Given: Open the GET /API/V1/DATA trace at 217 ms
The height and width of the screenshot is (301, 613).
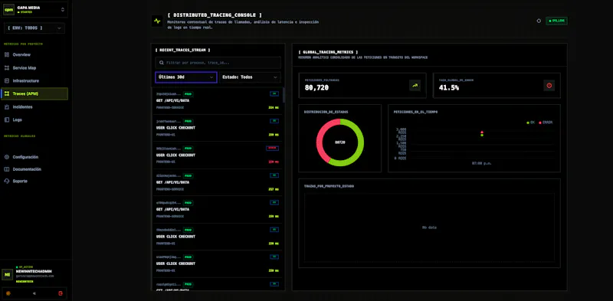Looking at the screenshot, I should [x=218, y=182].
